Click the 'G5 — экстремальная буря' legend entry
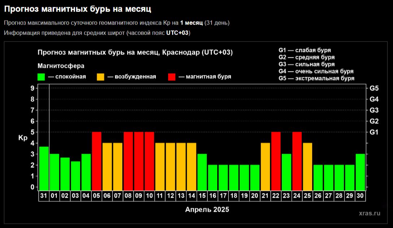Image resolution: width=393 pixels, height=228 pixels. (x=316, y=78)
